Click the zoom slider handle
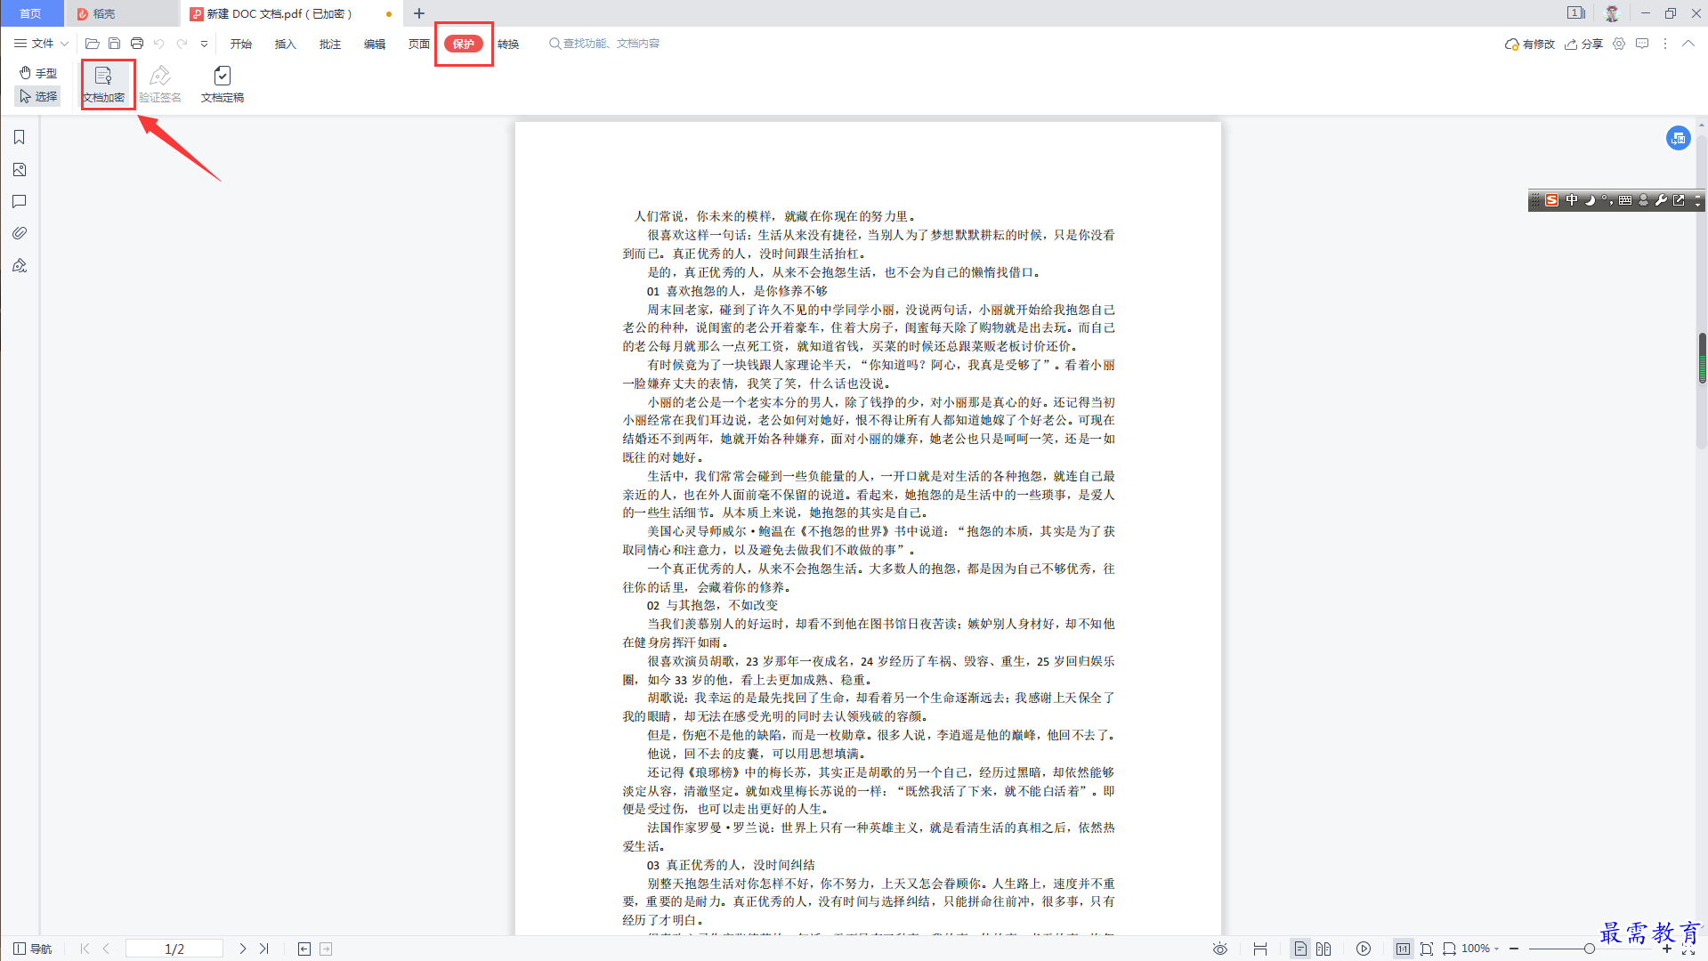Viewport: 1708px width, 961px height. (x=1590, y=949)
